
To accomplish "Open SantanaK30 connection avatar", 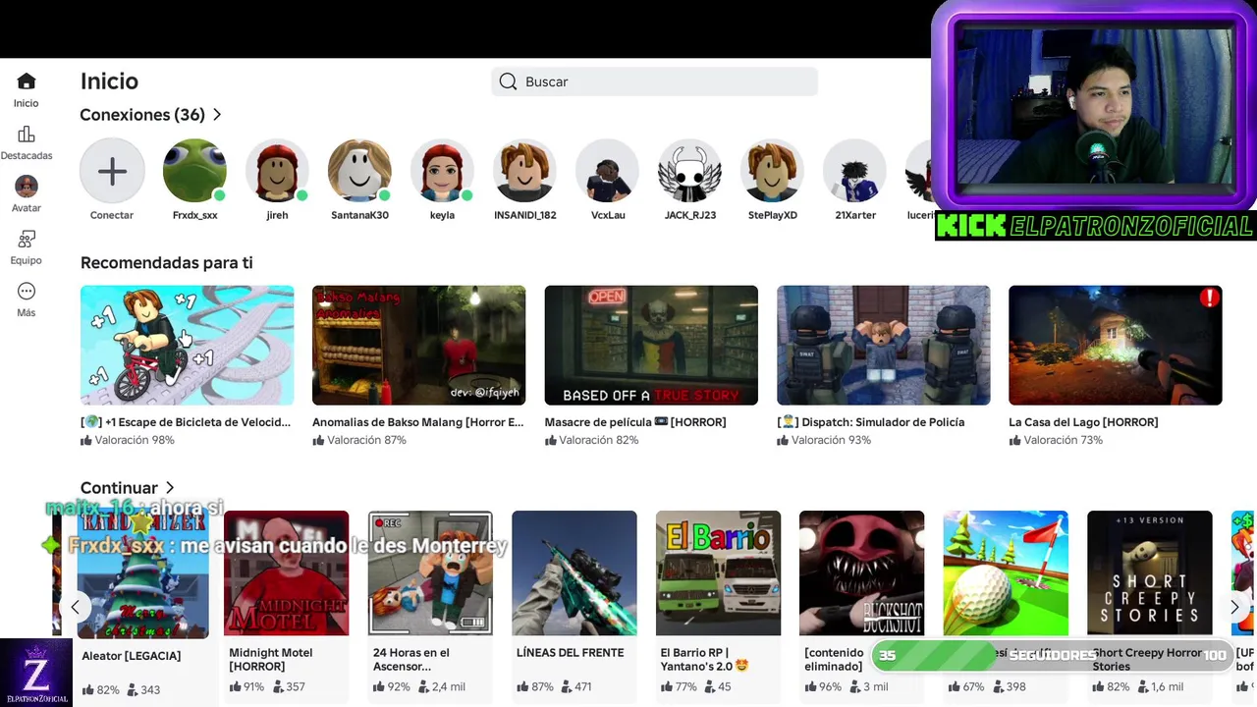I will (359, 171).
